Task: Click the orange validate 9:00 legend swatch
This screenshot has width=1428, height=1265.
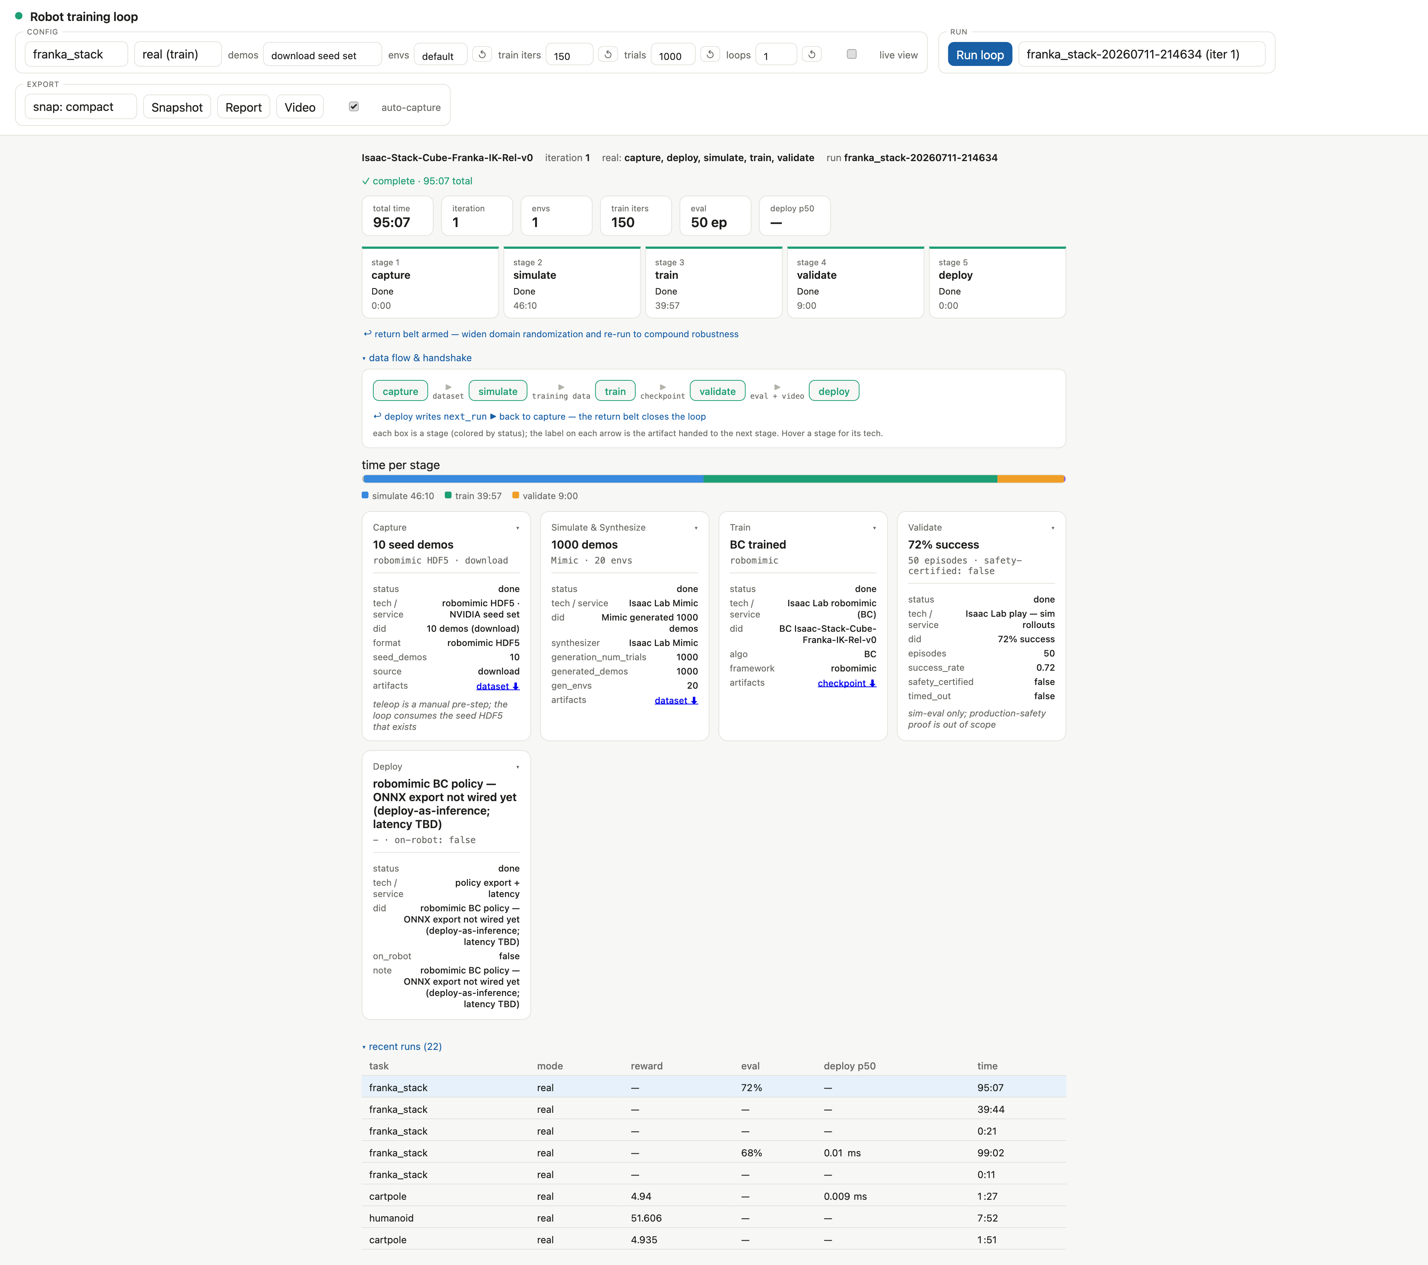Action: (x=516, y=495)
